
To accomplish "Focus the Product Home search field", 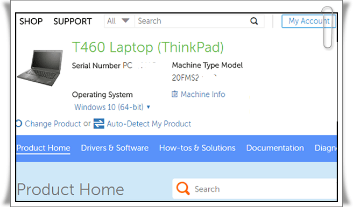I will click(x=255, y=189).
